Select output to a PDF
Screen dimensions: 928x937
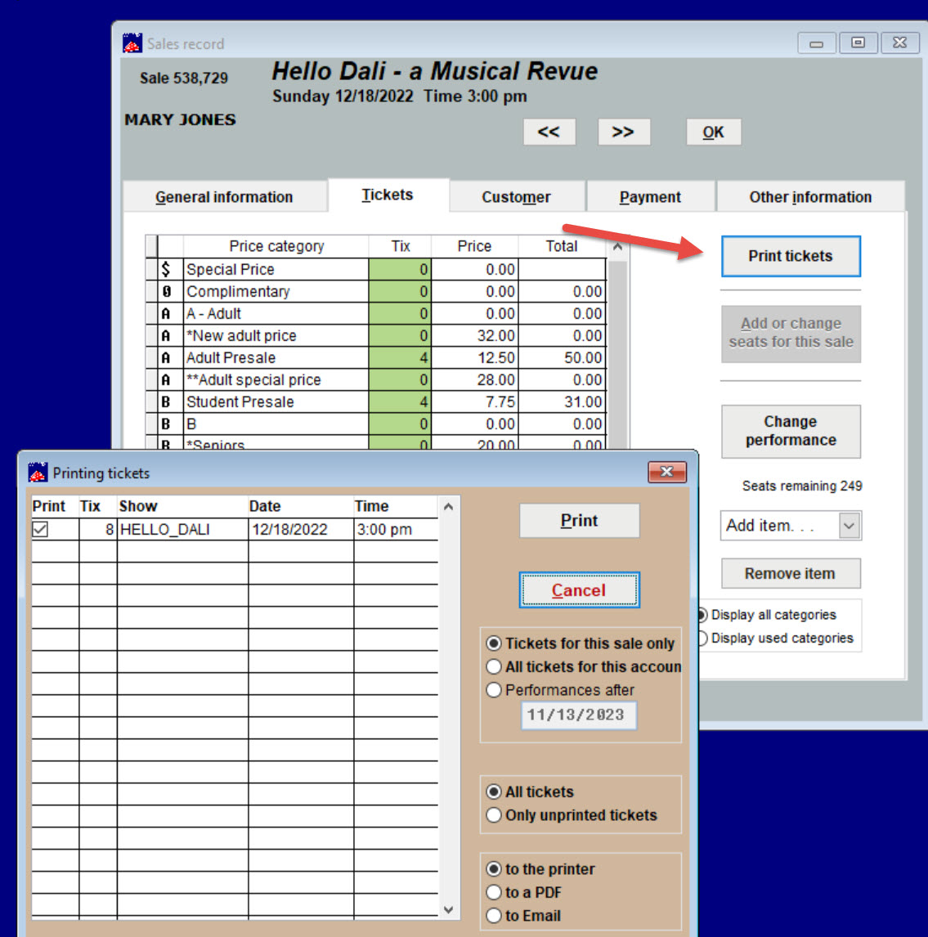tap(494, 893)
